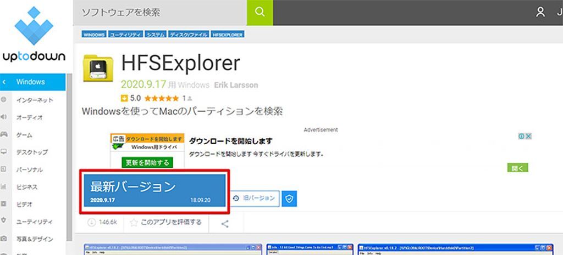Click the ビデオ film icon
563x255 pixels.
[4, 204]
